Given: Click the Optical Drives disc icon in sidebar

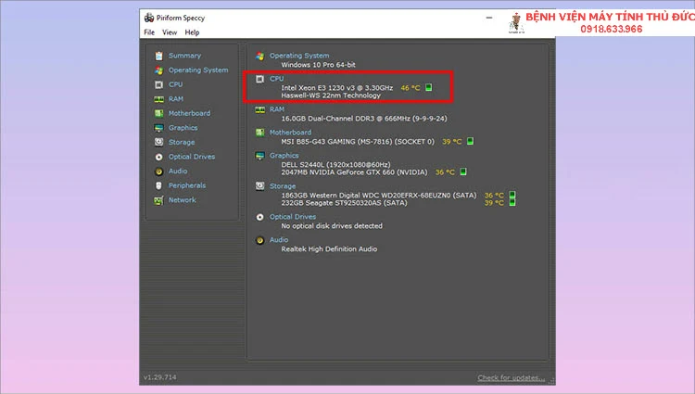Looking at the screenshot, I should point(158,157).
